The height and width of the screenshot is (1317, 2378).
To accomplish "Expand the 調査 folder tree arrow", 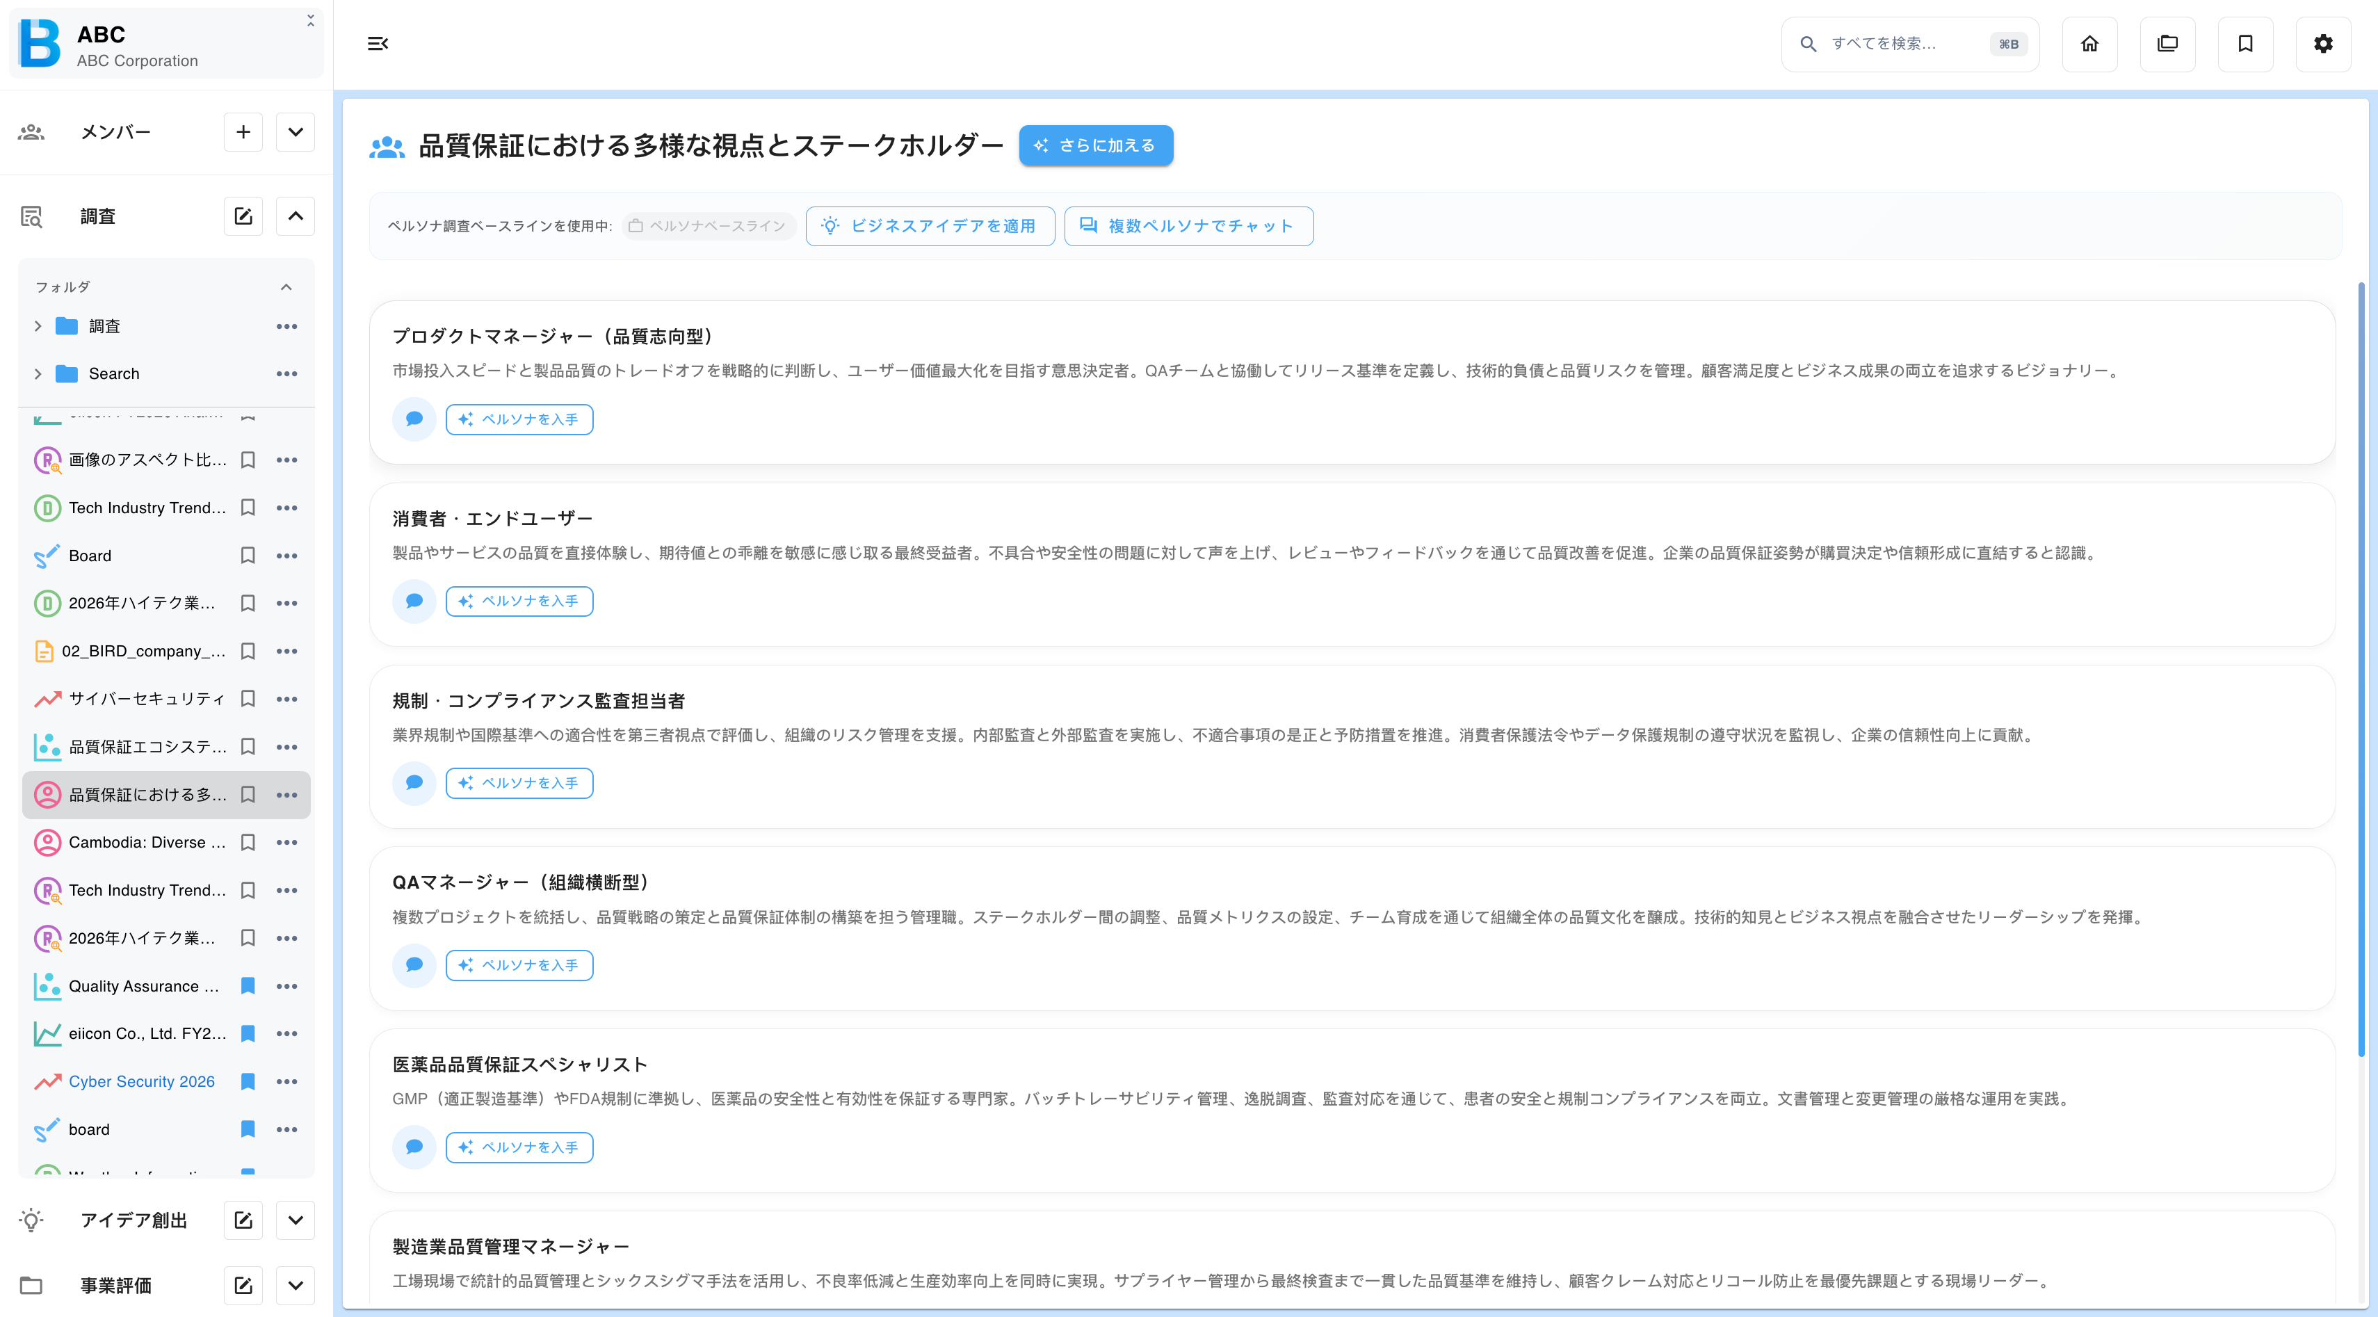I will tap(38, 326).
